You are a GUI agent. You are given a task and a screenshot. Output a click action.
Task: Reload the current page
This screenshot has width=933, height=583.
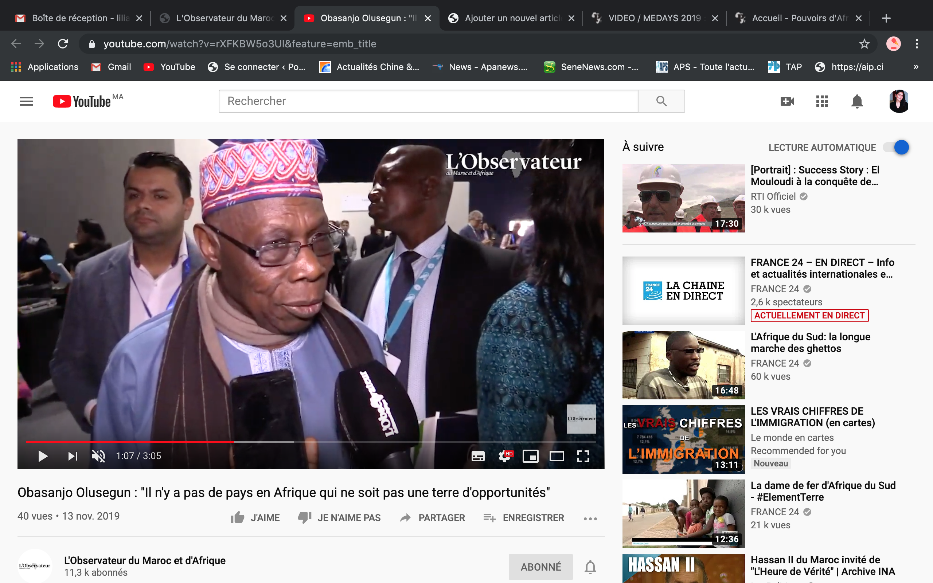pos(63,44)
